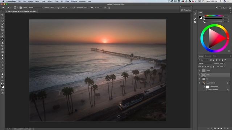Screen dimensions: 232x130
Task: Select the Eraser tool
Action: click(3, 49)
